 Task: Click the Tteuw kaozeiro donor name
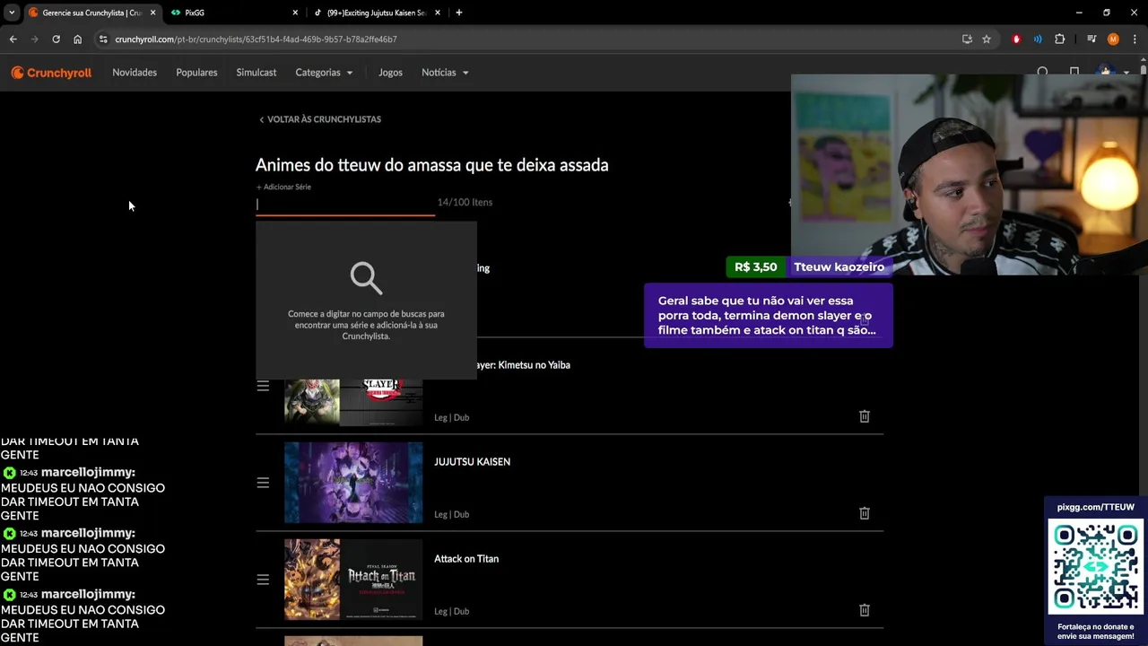coord(839,266)
